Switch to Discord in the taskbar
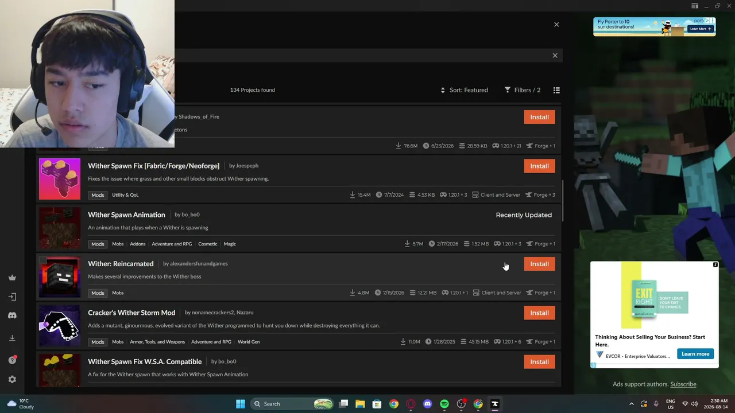The height and width of the screenshot is (413, 735). pyautogui.click(x=427, y=404)
